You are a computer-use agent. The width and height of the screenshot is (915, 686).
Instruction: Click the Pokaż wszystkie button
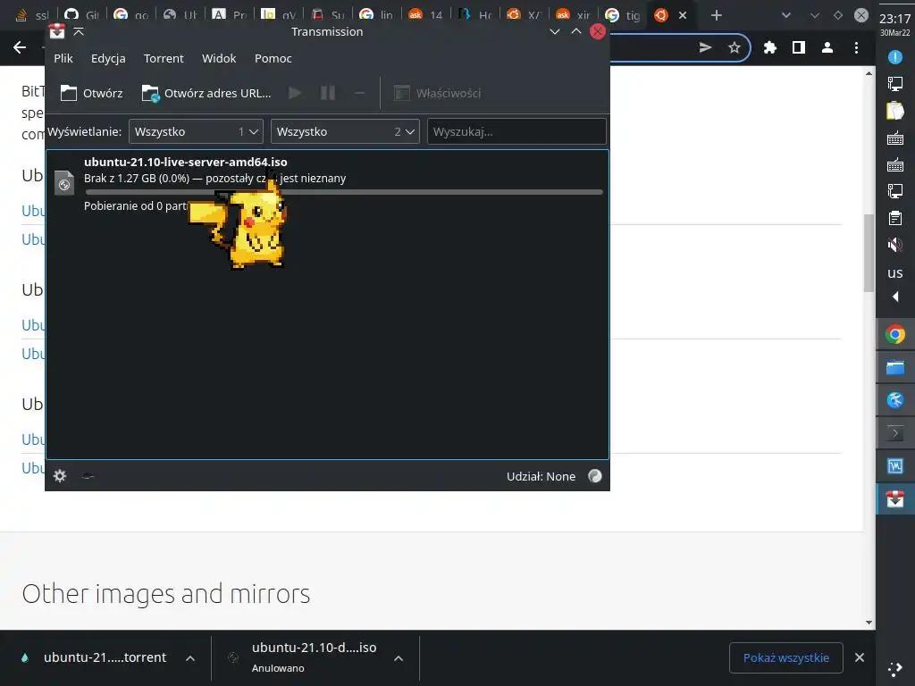(x=786, y=657)
